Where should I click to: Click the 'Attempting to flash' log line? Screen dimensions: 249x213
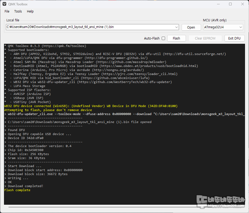pyautogui.click(x=48, y=110)
